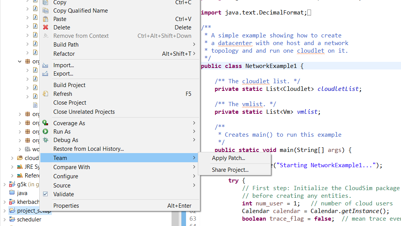Toggle the Validate checkmark
Viewport: 401px width, 226px height.
pyautogui.click(x=45, y=194)
